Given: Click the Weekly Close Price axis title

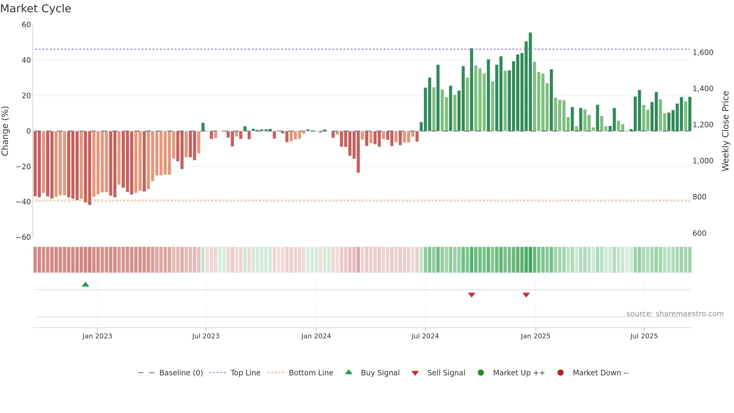Looking at the screenshot, I should point(725,131).
